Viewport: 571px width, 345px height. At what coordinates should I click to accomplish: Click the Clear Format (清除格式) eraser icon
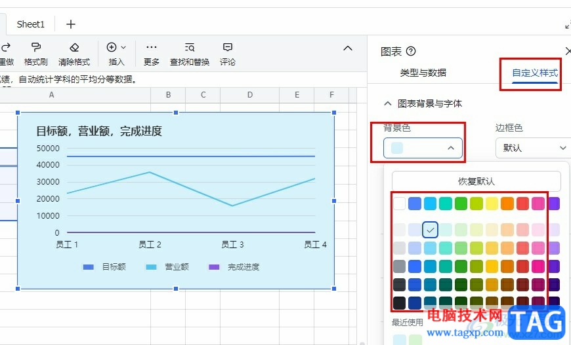click(x=74, y=47)
